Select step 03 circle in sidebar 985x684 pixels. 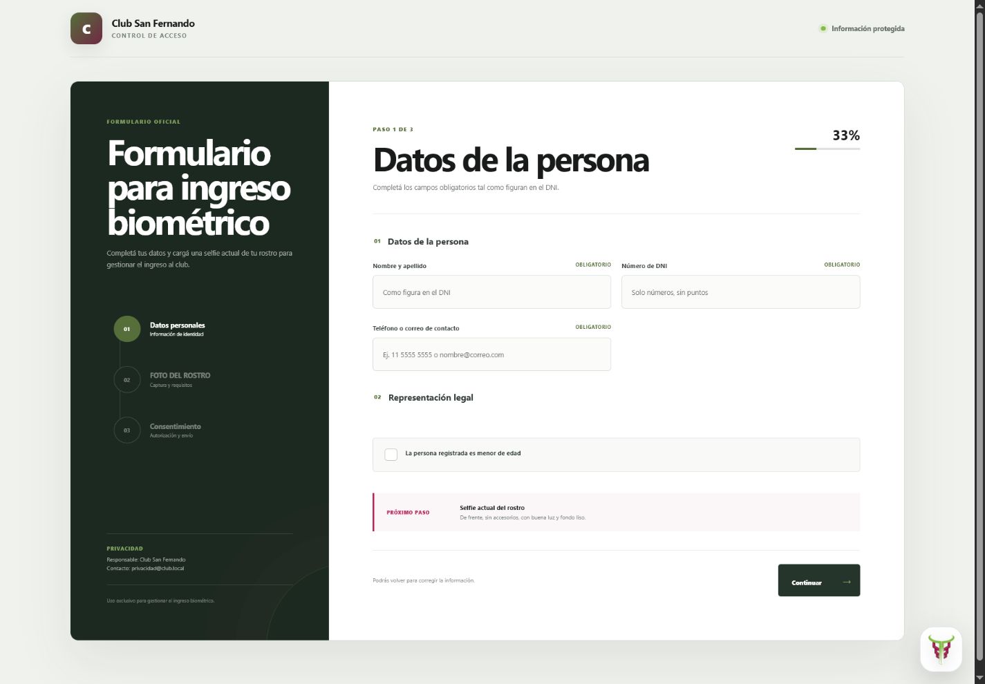[126, 430]
